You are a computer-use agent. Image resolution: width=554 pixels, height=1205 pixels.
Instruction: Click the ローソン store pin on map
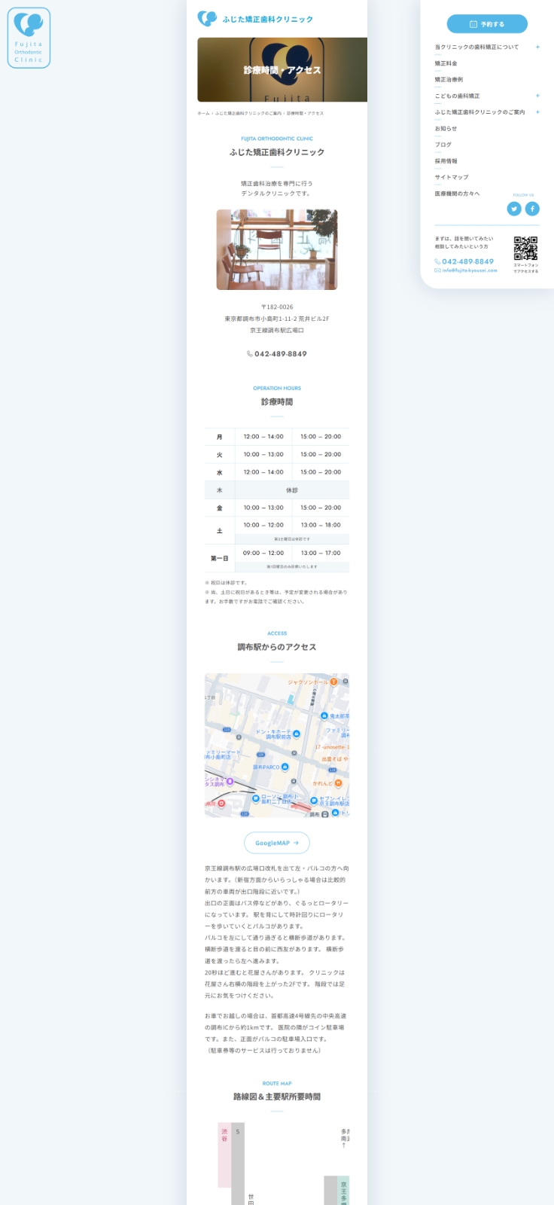pyautogui.click(x=256, y=798)
